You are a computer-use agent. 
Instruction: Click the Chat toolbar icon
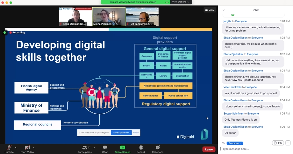pyautogui.click(x=105, y=148)
